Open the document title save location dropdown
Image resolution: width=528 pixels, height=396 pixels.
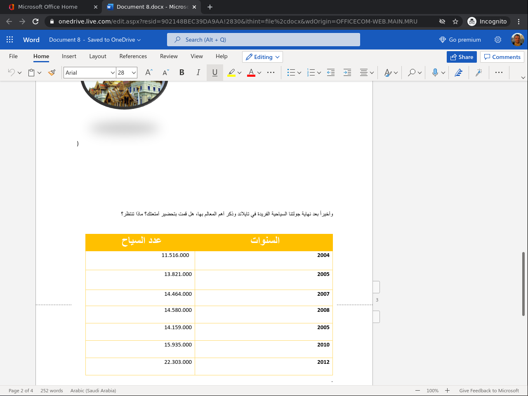click(95, 40)
